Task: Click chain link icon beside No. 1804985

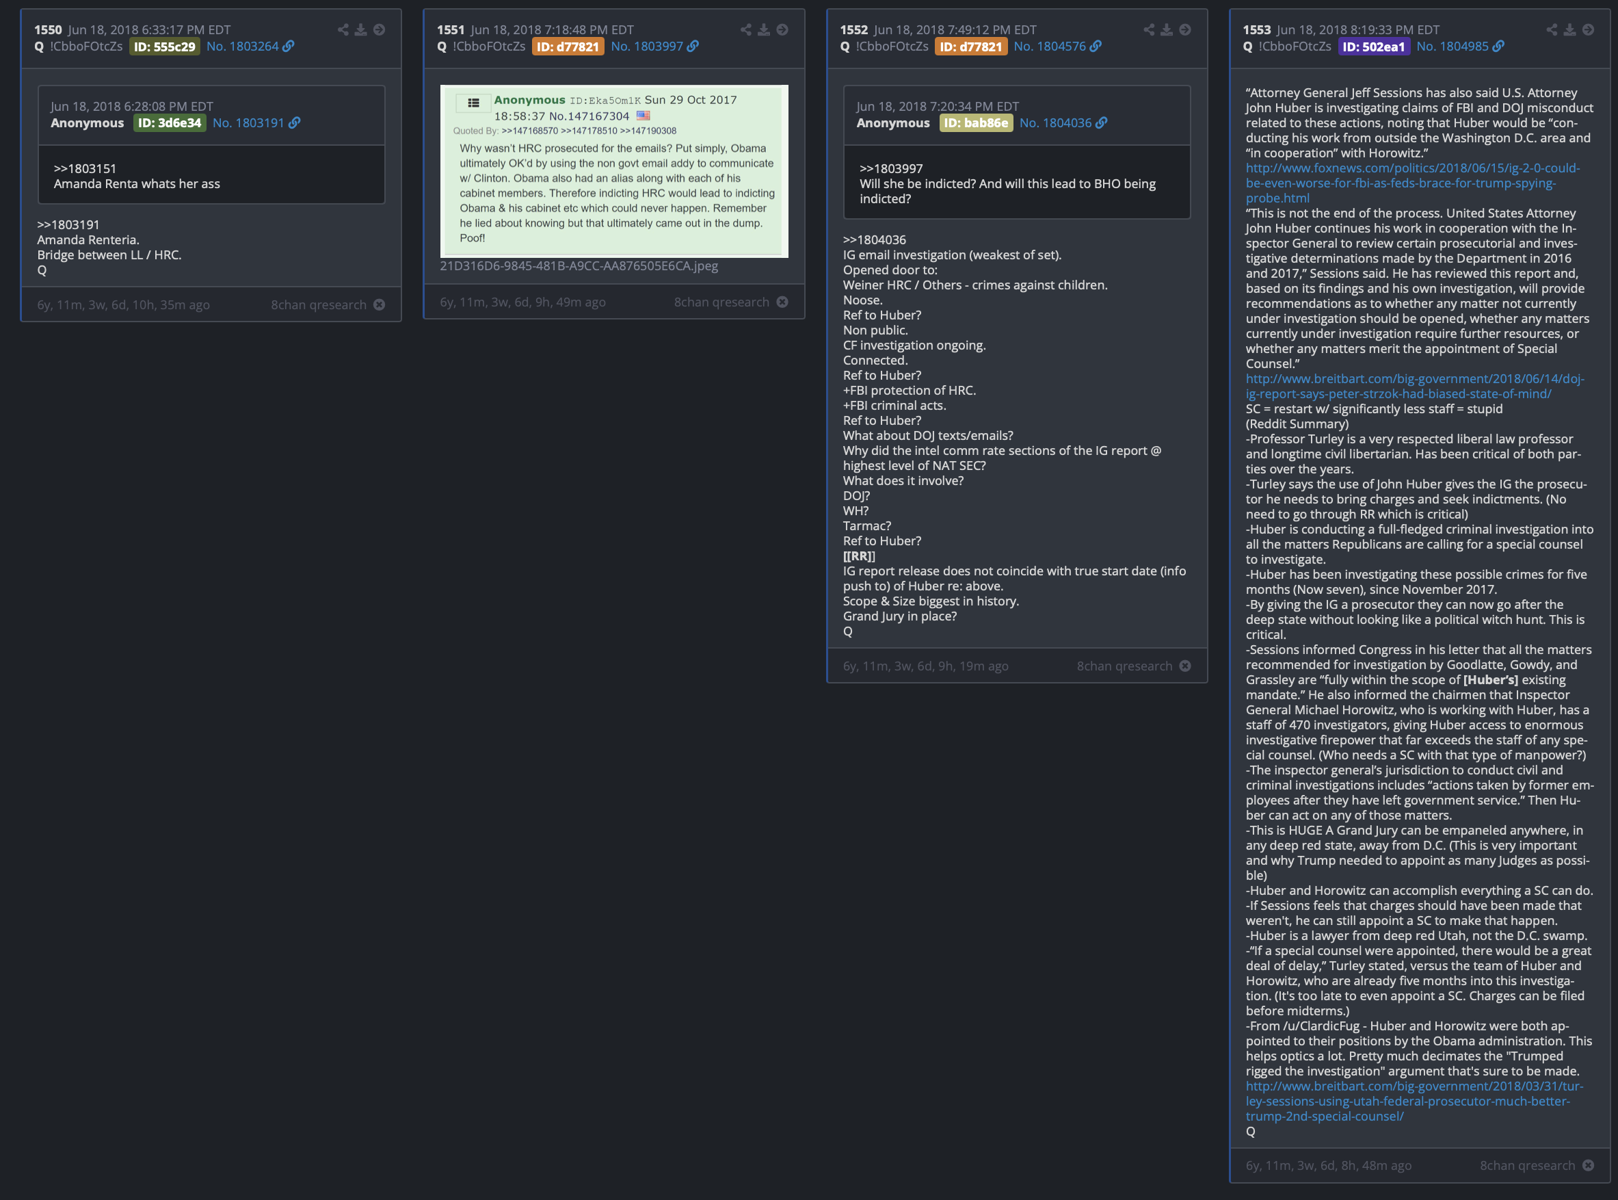Action: (1498, 46)
